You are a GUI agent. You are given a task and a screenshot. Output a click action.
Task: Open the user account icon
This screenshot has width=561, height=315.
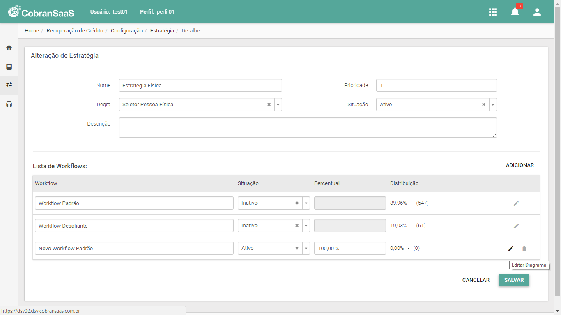click(537, 12)
